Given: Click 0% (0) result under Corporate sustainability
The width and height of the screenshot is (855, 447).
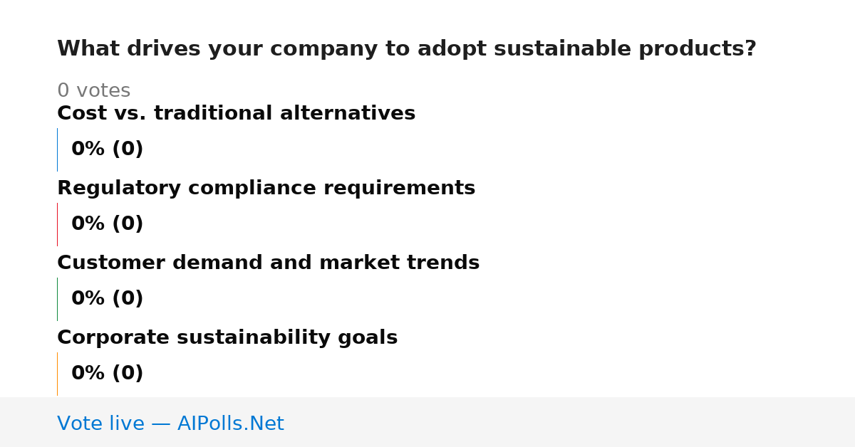Looking at the screenshot, I should click(108, 374).
